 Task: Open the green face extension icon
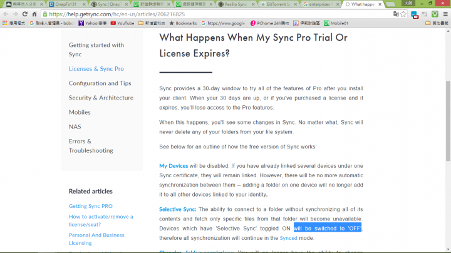[435, 14]
